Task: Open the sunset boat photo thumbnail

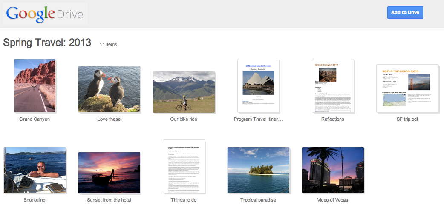Action: click(109, 173)
